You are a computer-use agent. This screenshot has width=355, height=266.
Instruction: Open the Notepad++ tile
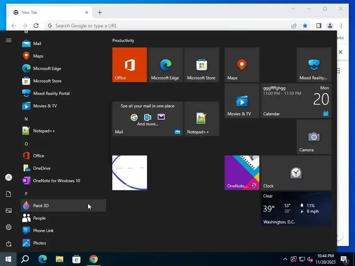[202, 119]
